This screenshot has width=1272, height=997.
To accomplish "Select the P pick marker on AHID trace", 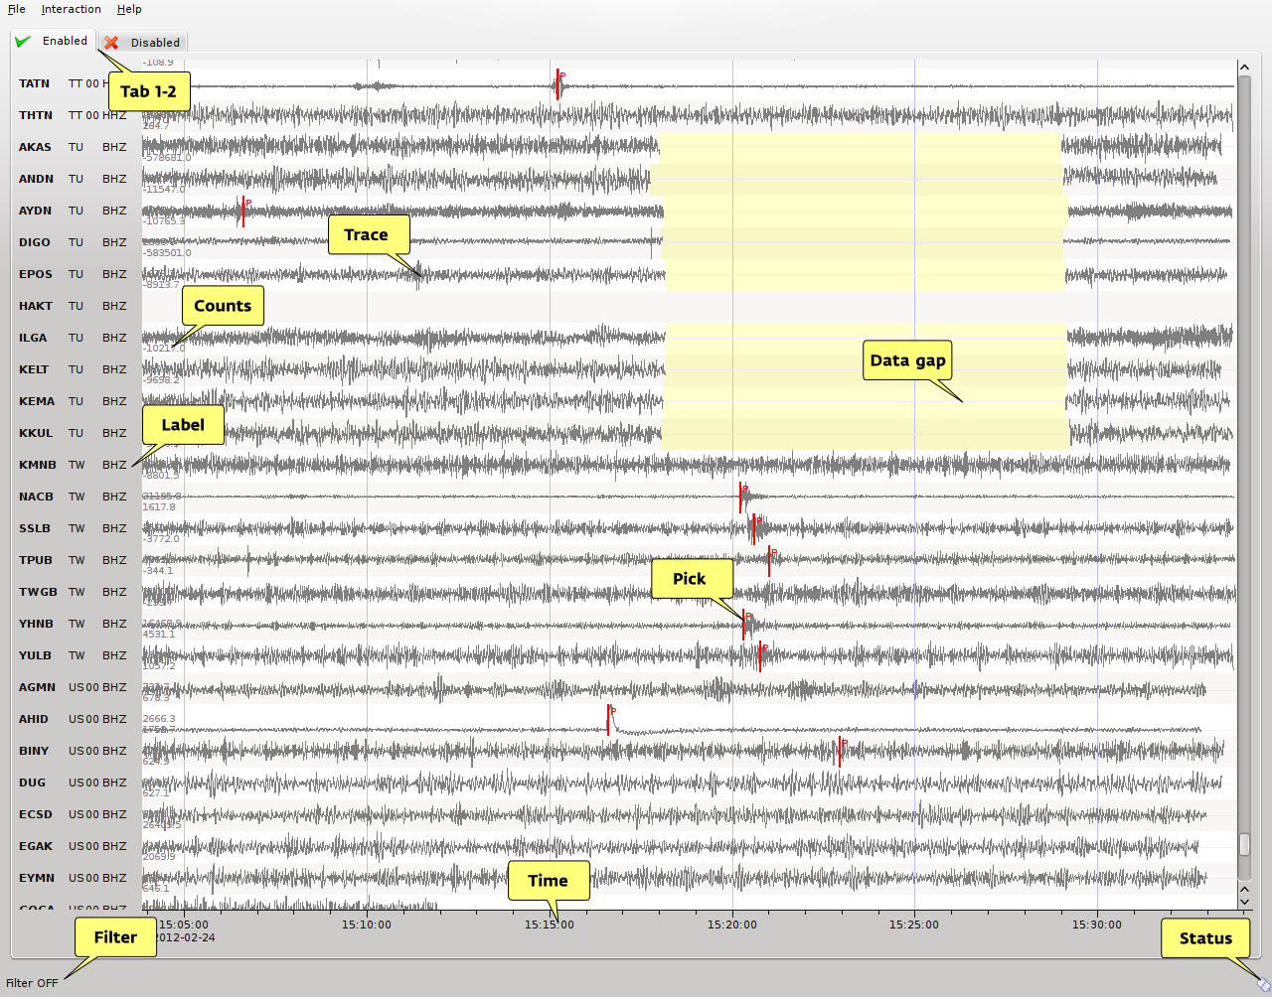I will pyautogui.click(x=608, y=720).
